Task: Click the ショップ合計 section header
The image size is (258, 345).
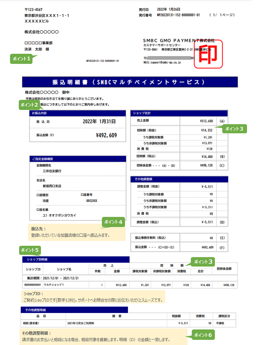Action: (x=179, y=113)
